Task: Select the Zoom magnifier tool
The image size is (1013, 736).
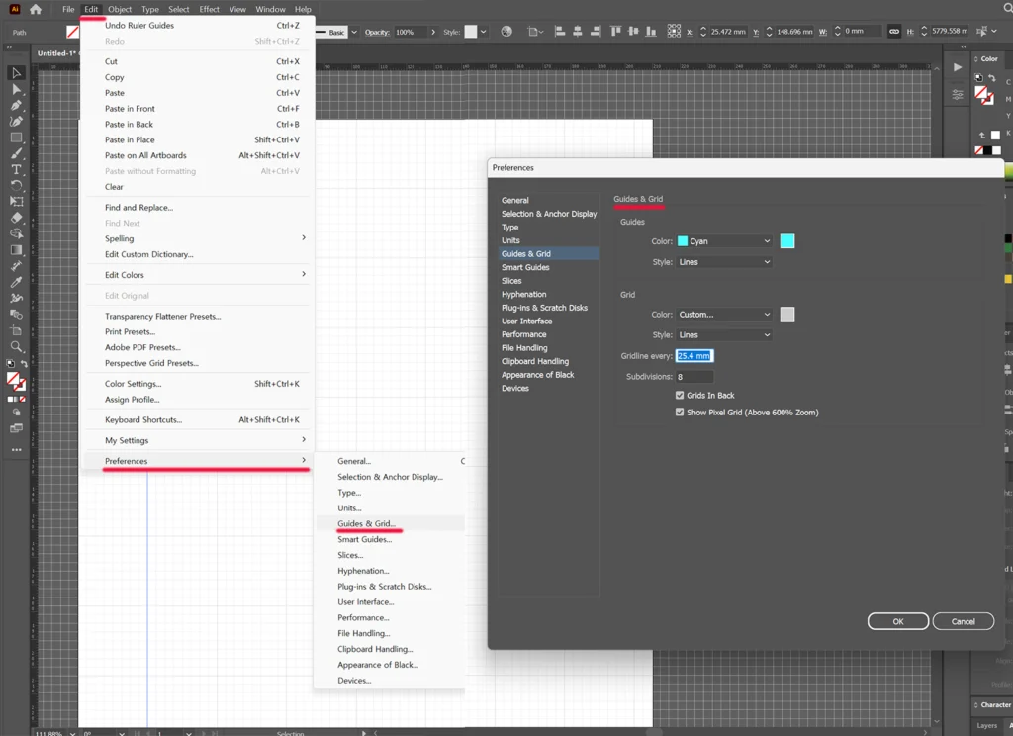Action: (16, 347)
